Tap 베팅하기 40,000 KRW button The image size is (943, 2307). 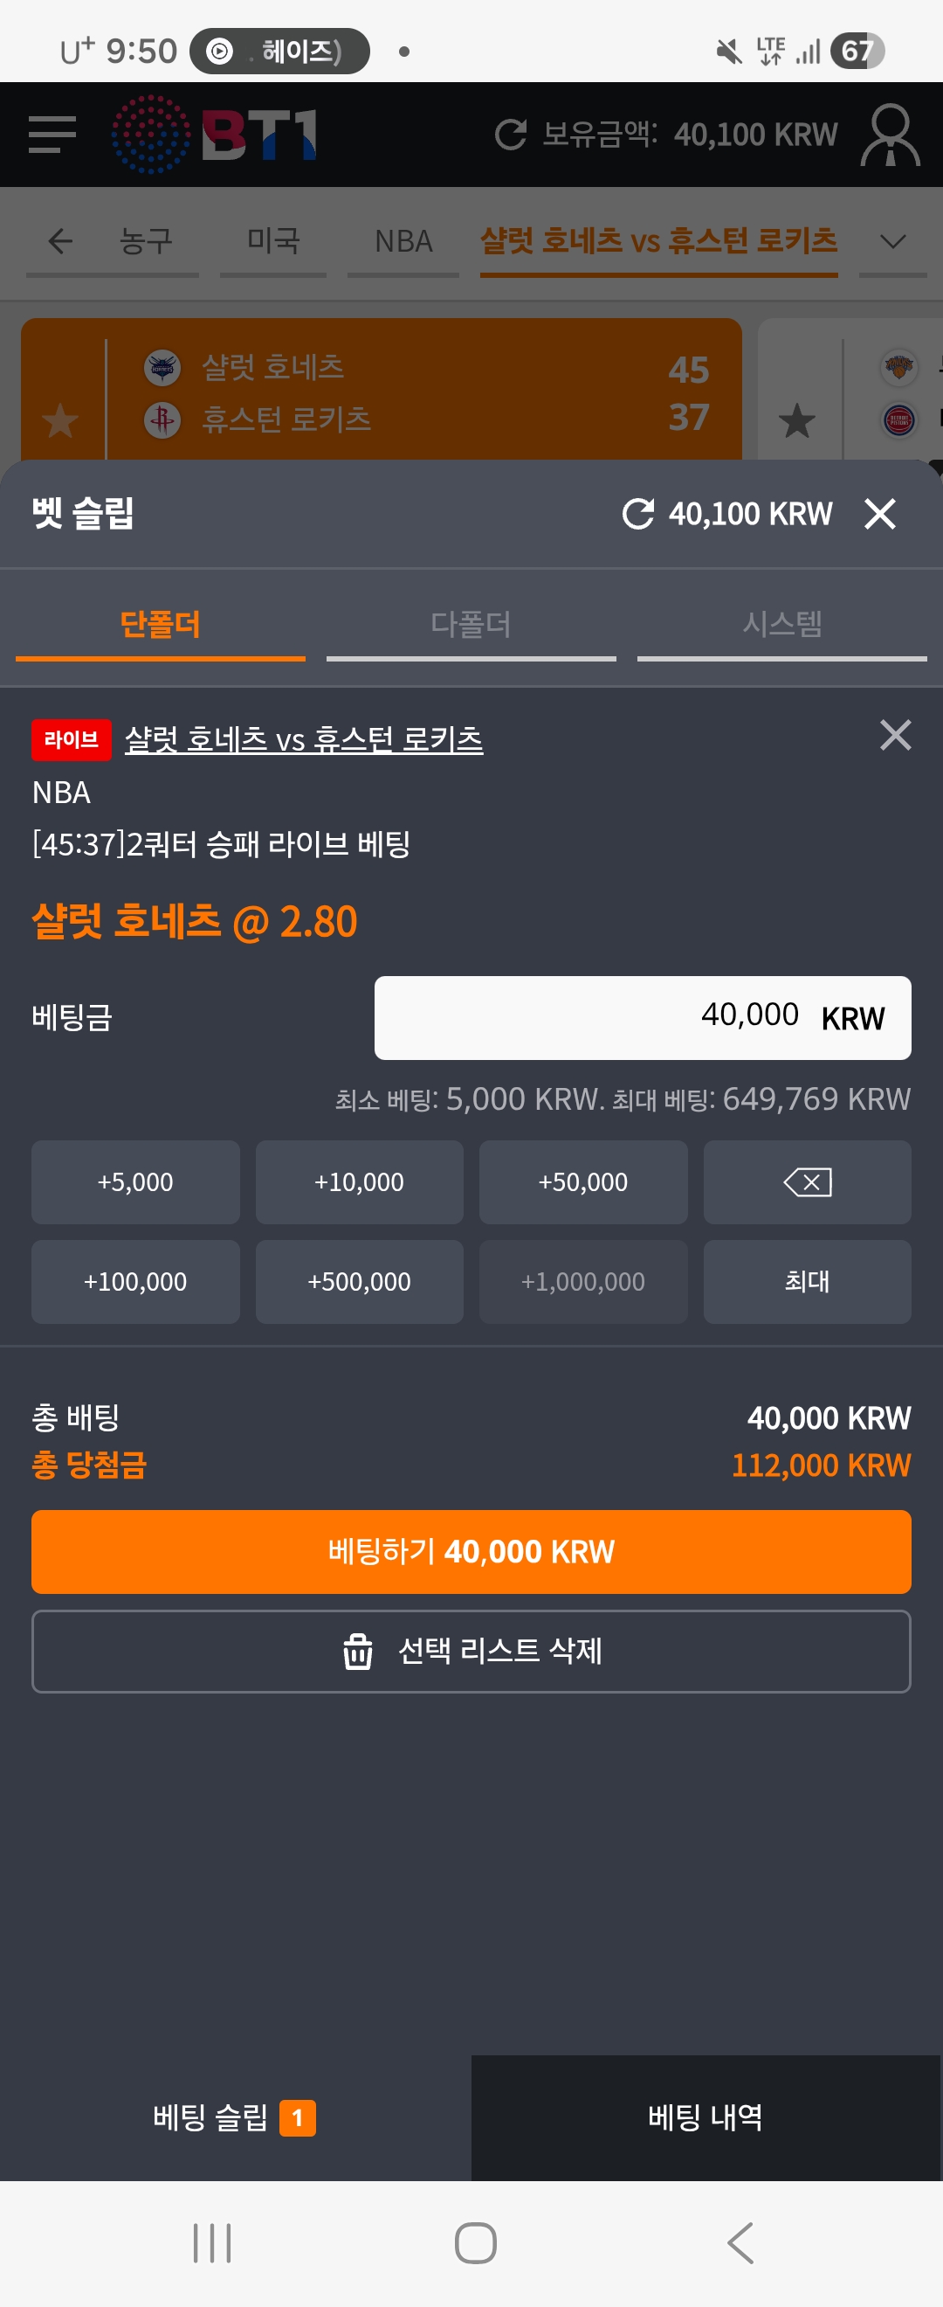point(471,1551)
